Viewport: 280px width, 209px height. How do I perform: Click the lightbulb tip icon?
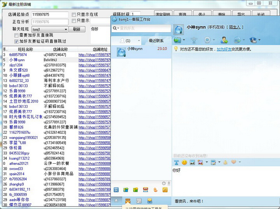point(176,48)
